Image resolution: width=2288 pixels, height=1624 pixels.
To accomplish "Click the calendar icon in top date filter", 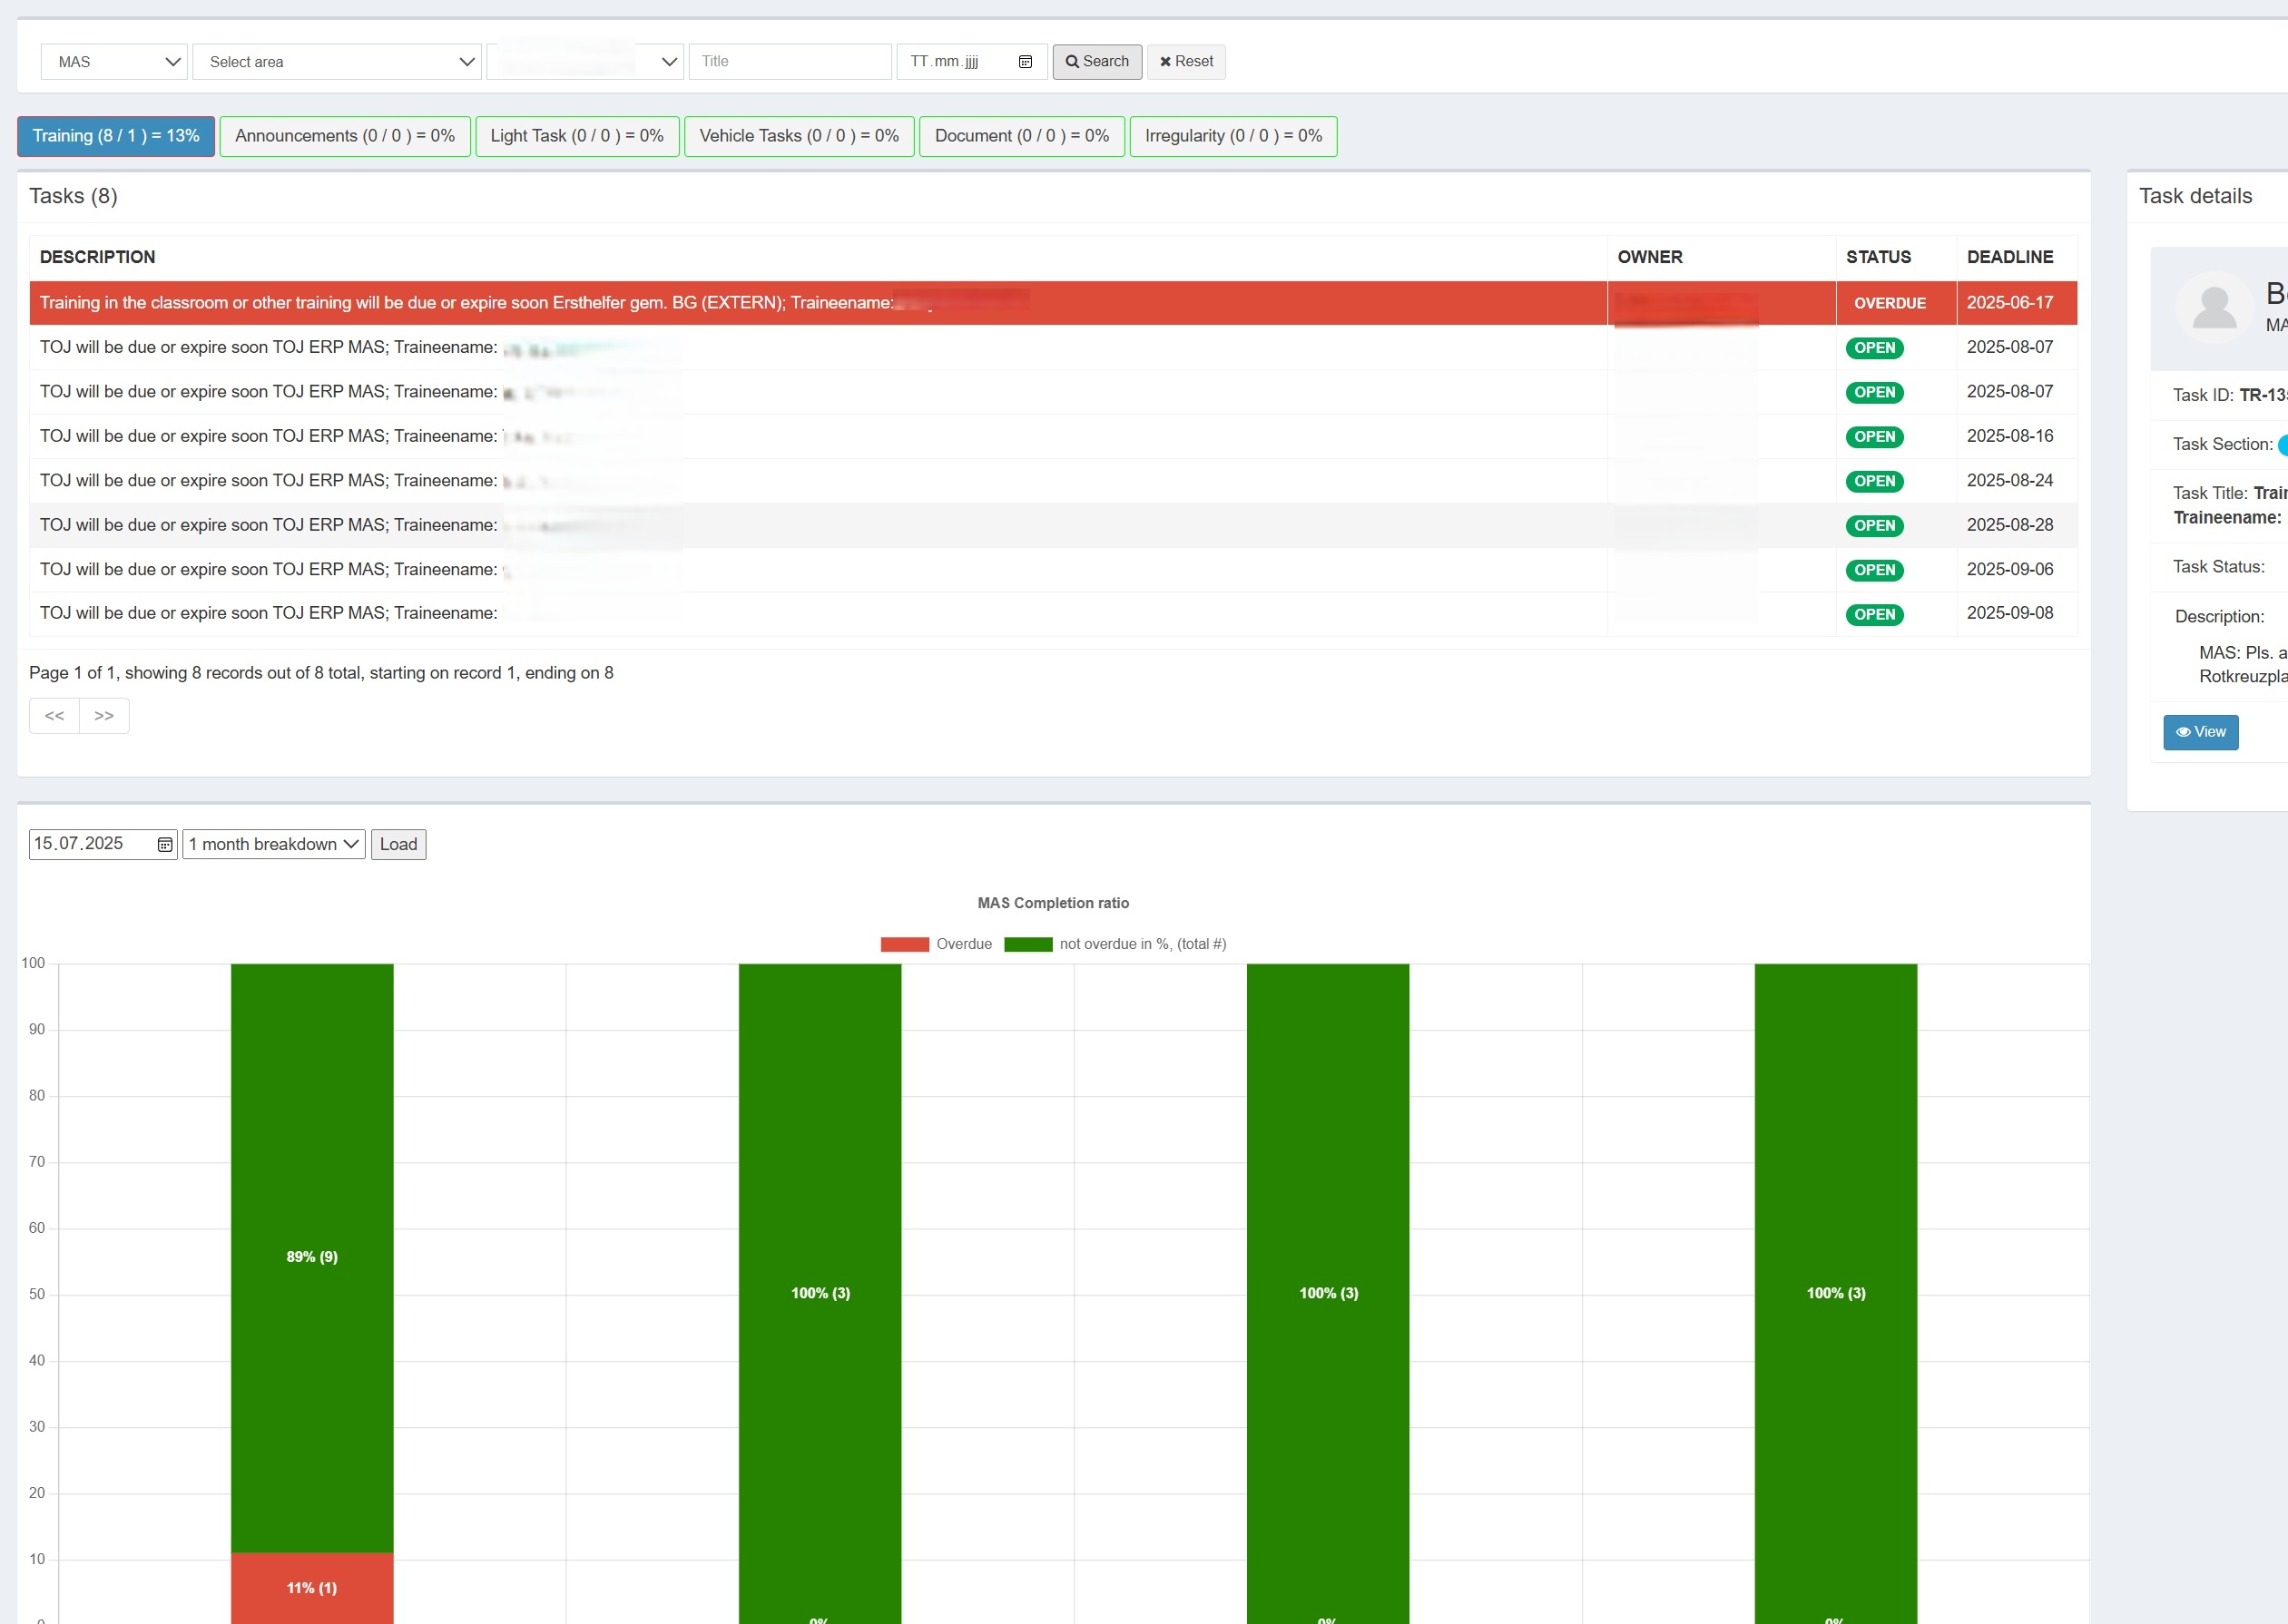I will pyautogui.click(x=1025, y=62).
